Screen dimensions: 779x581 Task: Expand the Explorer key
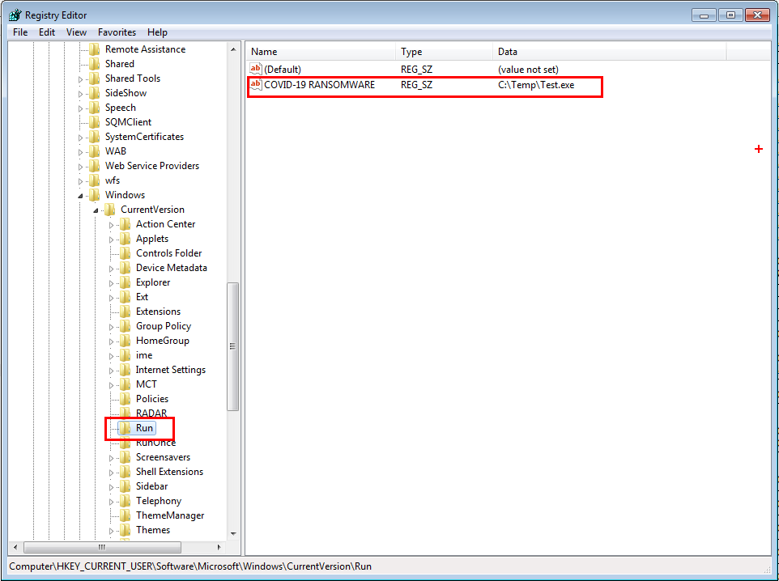tap(111, 283)
